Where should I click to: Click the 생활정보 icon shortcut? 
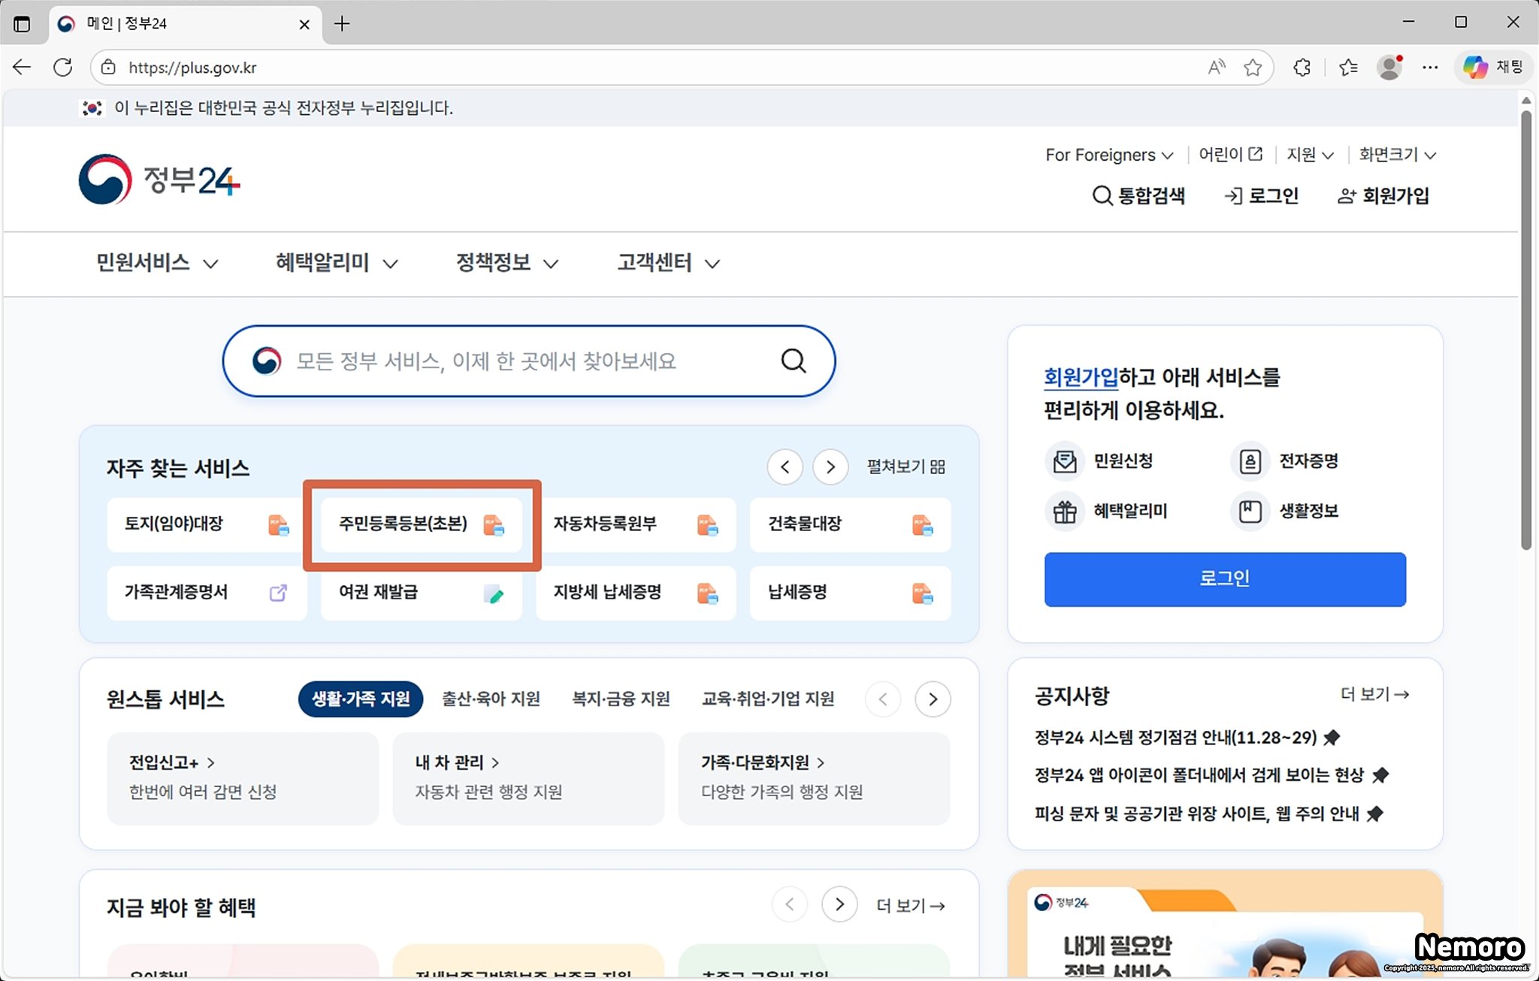point(1250,512)
